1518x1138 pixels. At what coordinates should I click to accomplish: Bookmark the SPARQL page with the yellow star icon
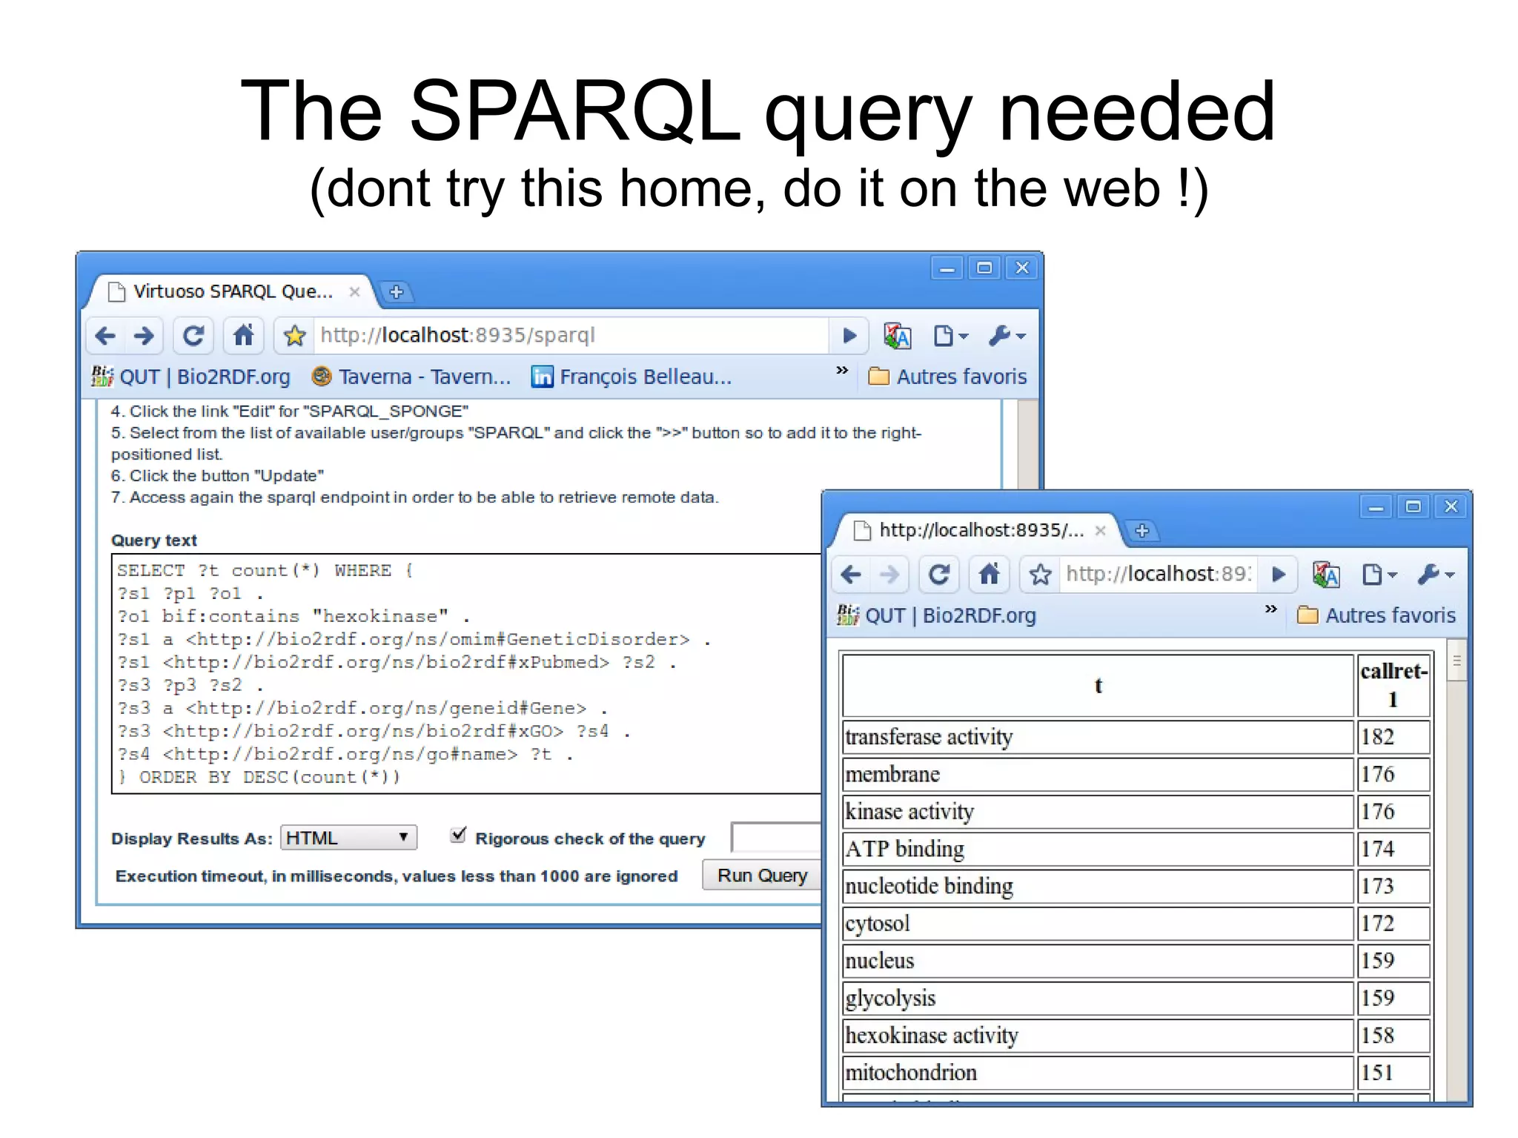294,336
